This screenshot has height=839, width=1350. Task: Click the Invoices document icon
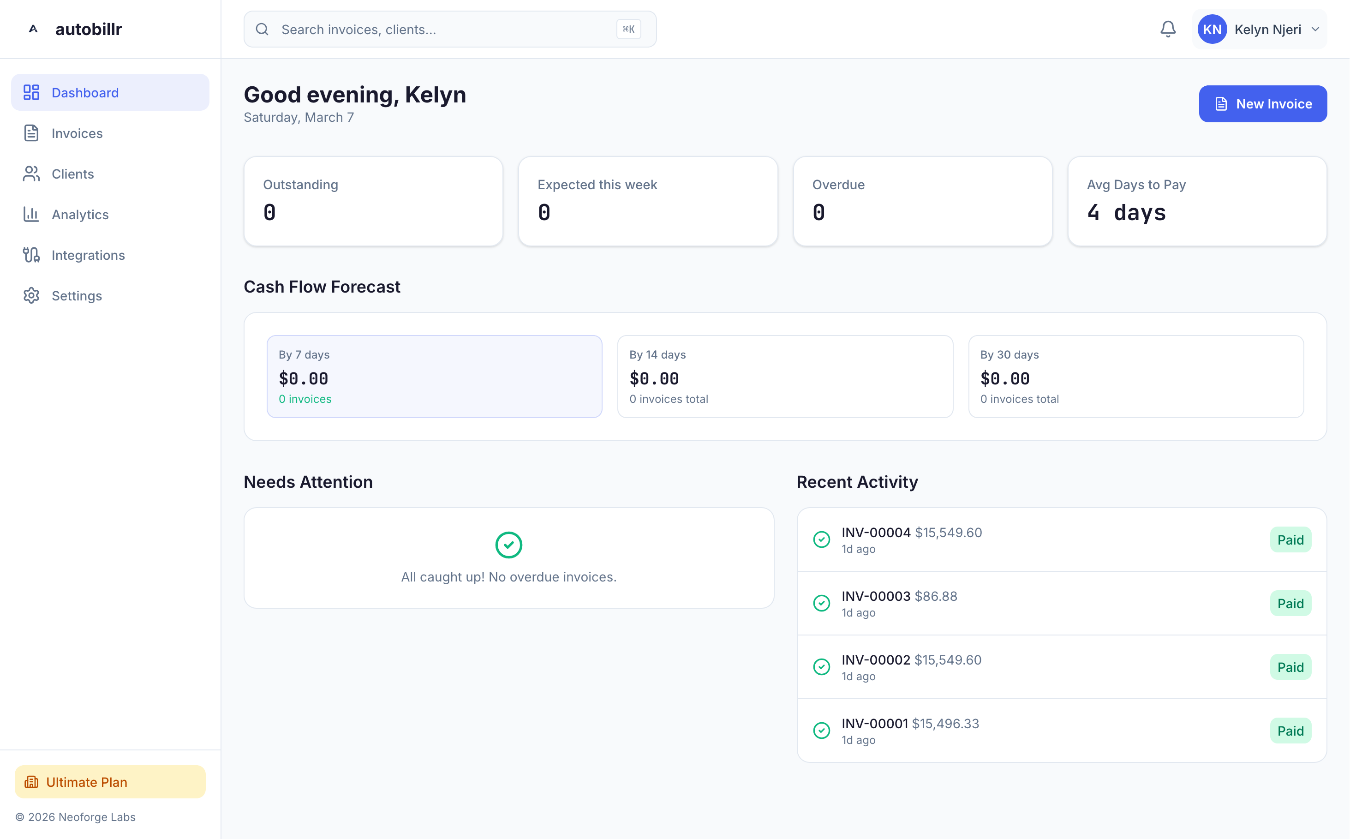pyautogui.click(x=31, y=133)
